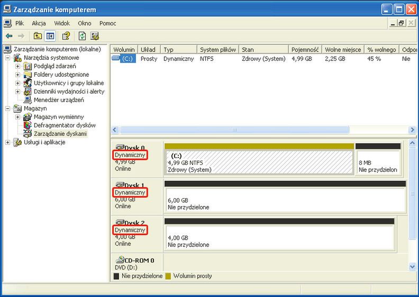
Task: Restore the inner MDI console window
Action: 402,23
